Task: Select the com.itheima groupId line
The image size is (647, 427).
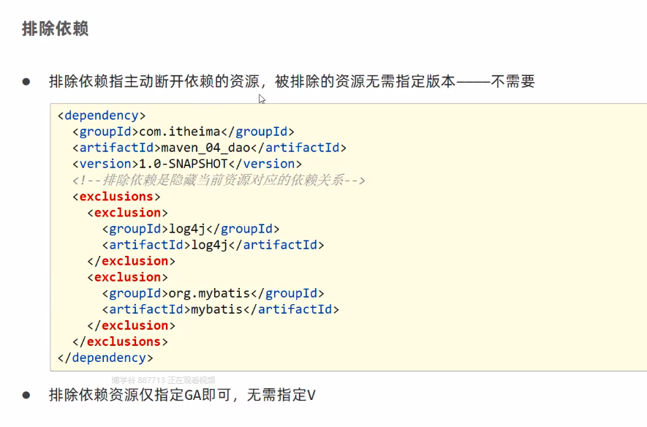Action: coord(183,132)
